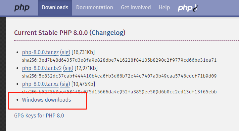Screen dimensions: 239x131
Task: Switch to the Downloads tab
Action: click(55, 8)
